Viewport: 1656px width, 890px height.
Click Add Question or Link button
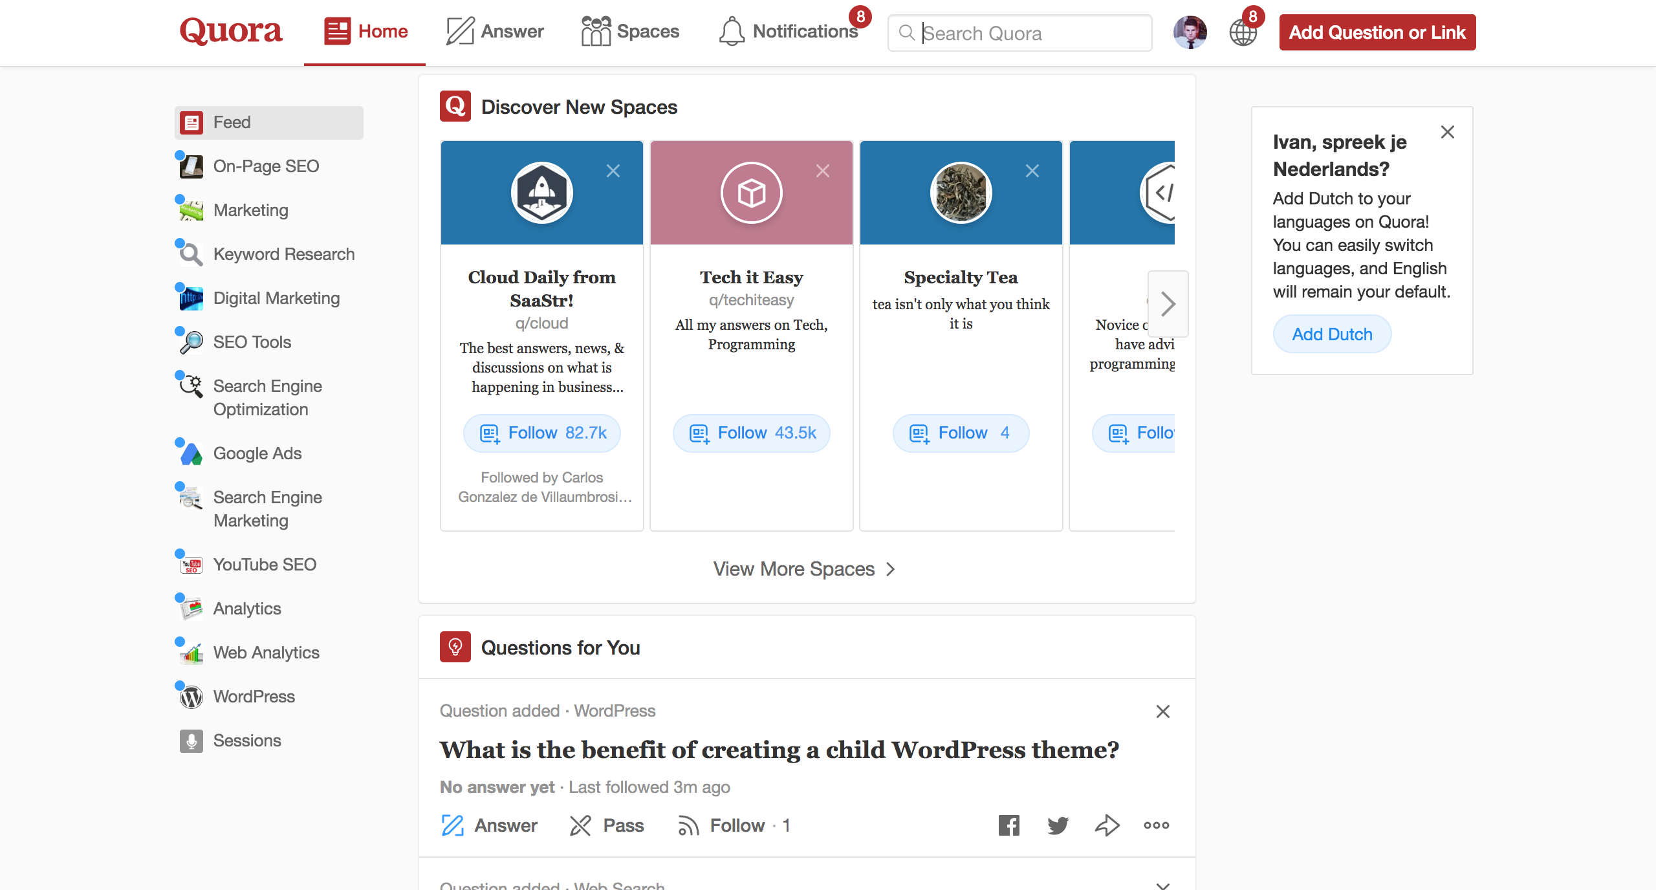tap(1377, 32)
